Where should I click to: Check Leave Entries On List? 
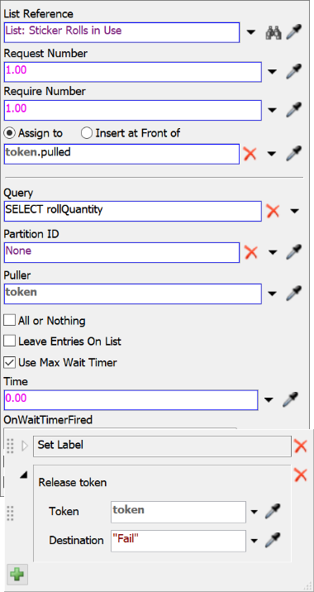(9, 341)
